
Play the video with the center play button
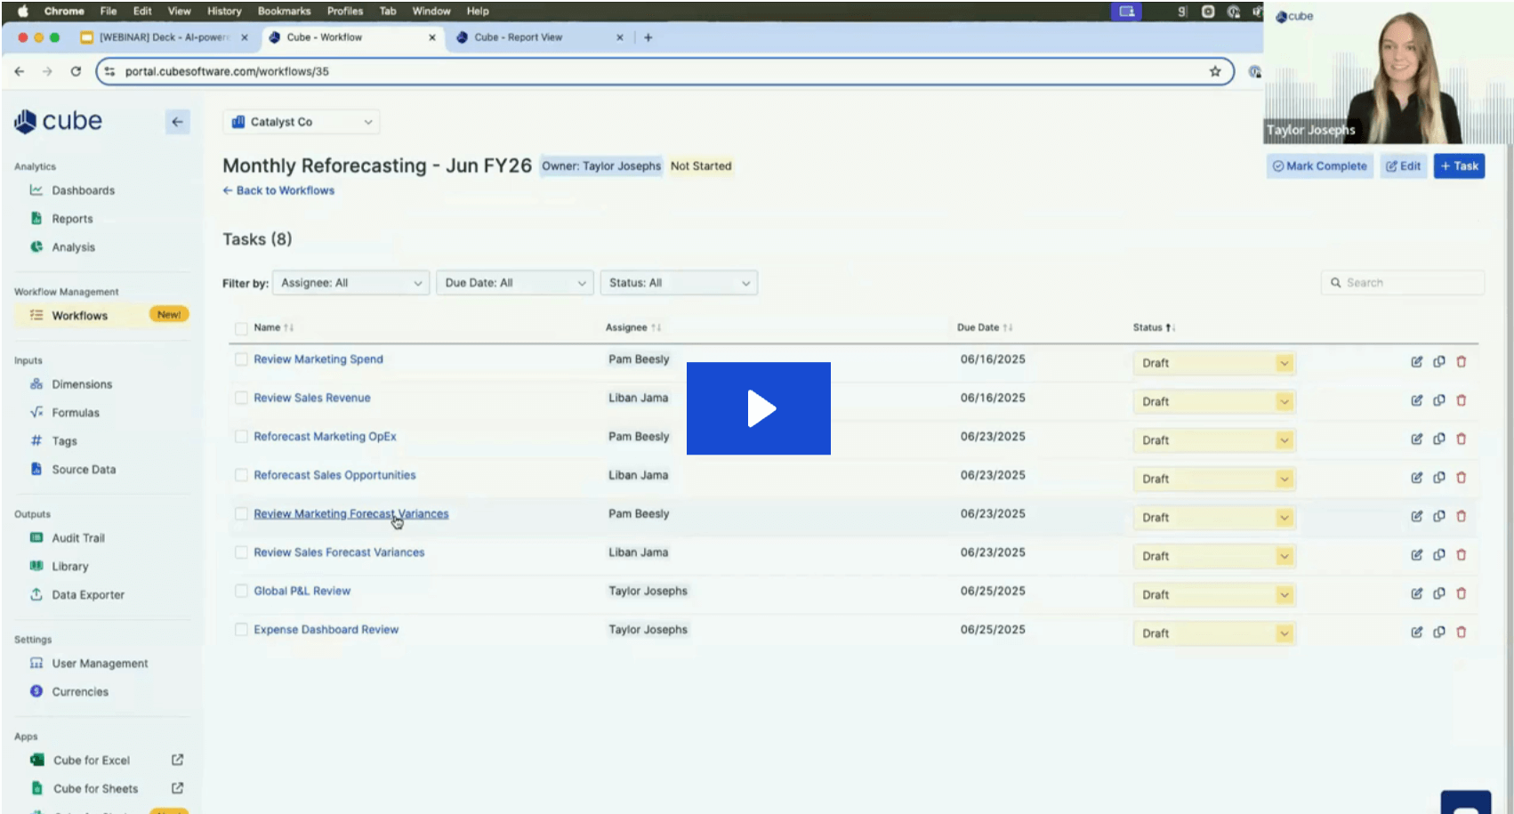click(x=759, y=408)
